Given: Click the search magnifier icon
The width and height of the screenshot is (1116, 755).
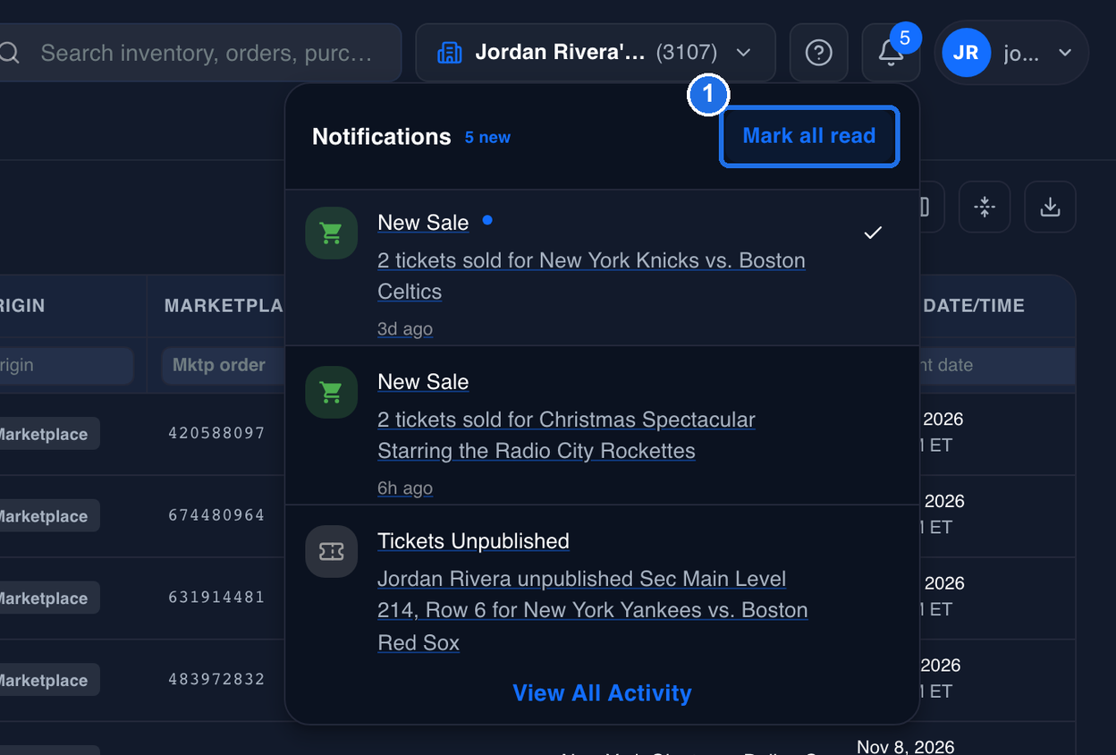Looking at the screenshot, I should (x=9, y=53).
